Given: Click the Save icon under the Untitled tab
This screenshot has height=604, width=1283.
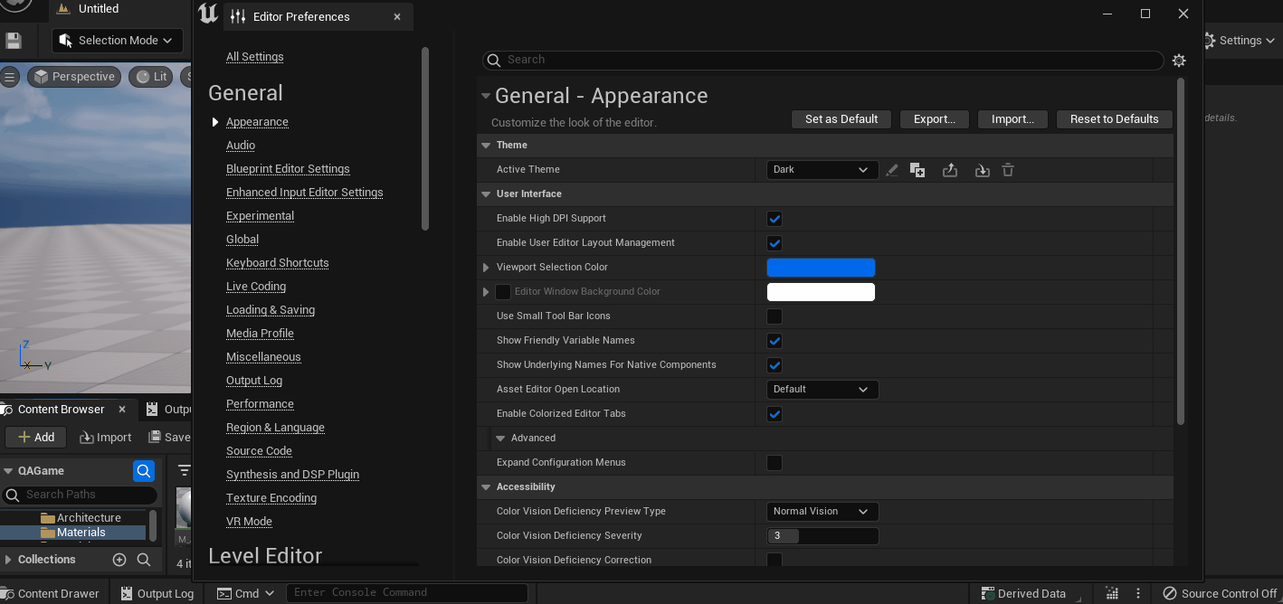Looking at the screenshot, I should (12, 40).
